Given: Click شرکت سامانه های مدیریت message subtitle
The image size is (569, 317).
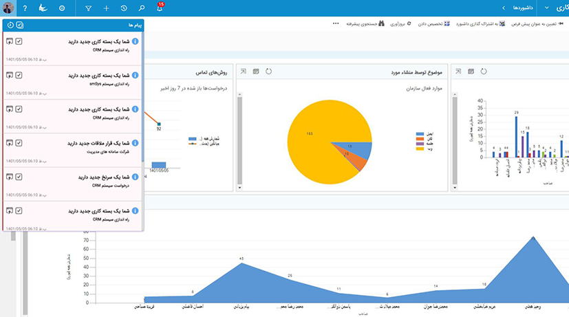Looking at the screenshot, I should coord(108,151).
